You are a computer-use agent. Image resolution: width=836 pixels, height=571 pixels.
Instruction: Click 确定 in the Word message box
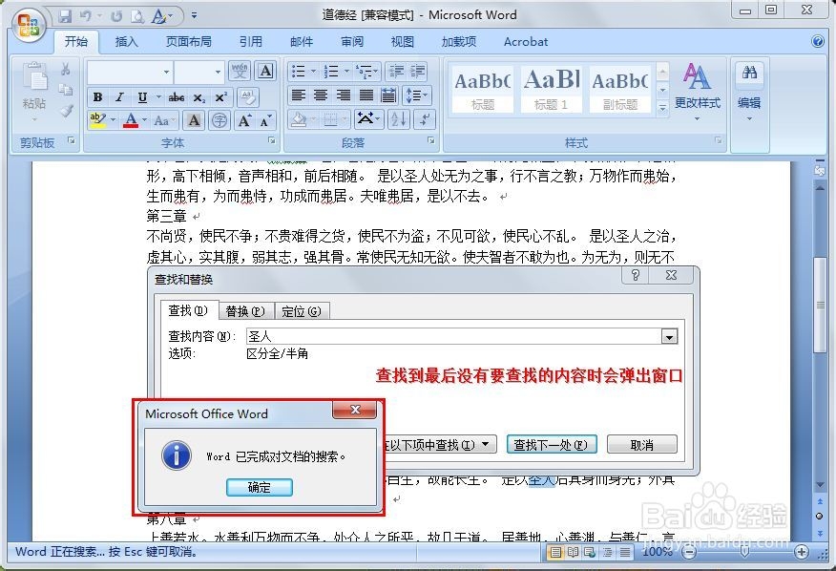tap(260, 487)
